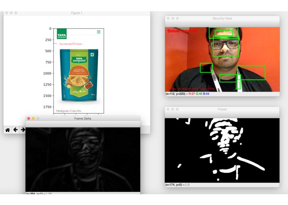
Task: Click the 'Multigrain Chilla Mix' caption
Action: coord(69,111)
